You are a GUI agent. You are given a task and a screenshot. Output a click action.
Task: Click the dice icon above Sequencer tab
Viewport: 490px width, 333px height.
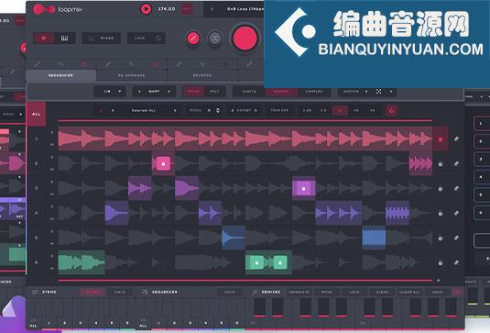point(61,64)
